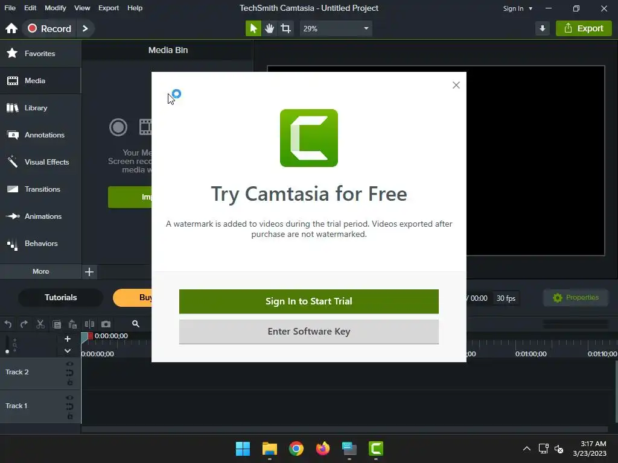
Task: Open the Windows Start menu
Action: click(243, 449)
